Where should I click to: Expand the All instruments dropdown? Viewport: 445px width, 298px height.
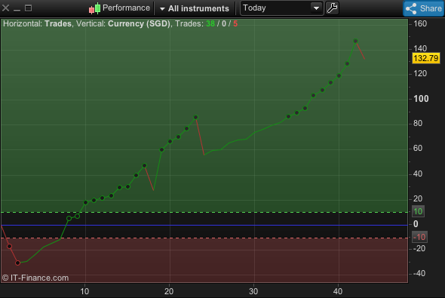[x=195, y=8]
